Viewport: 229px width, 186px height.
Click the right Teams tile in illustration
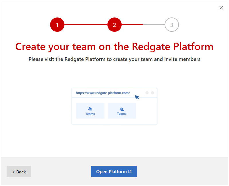click(122, 111)
